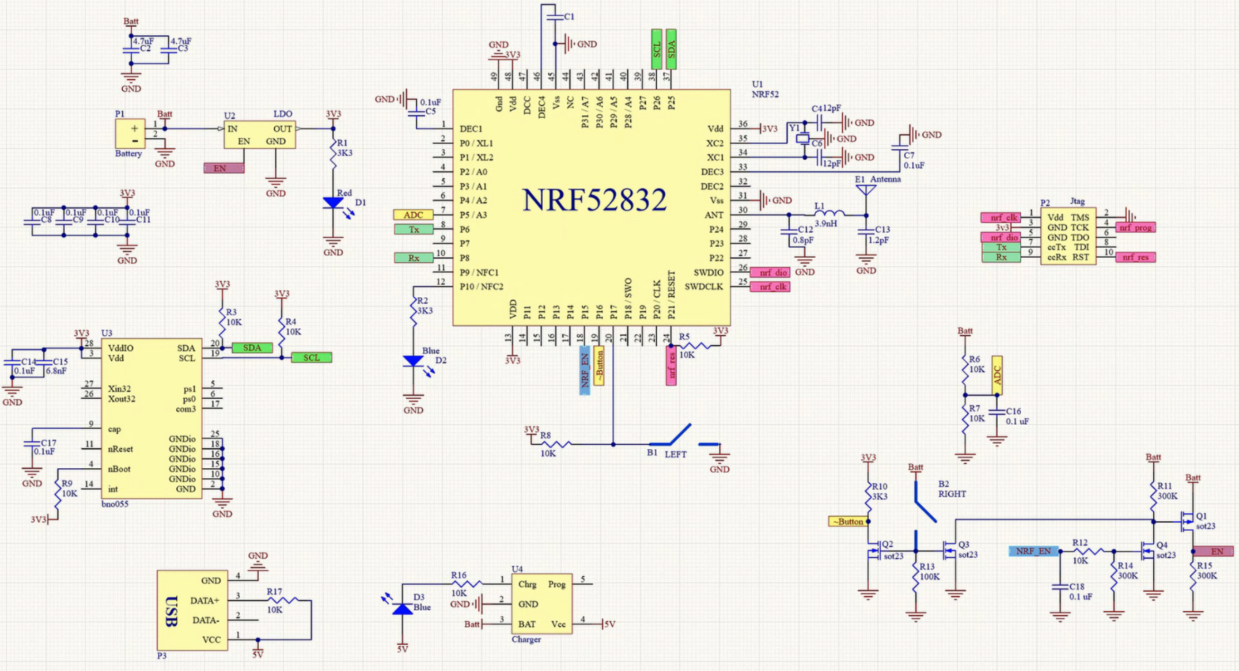The height and width of the screenshot is (671, 1239).
Task: Click the EN net label under the LDO
Action: 224,168
